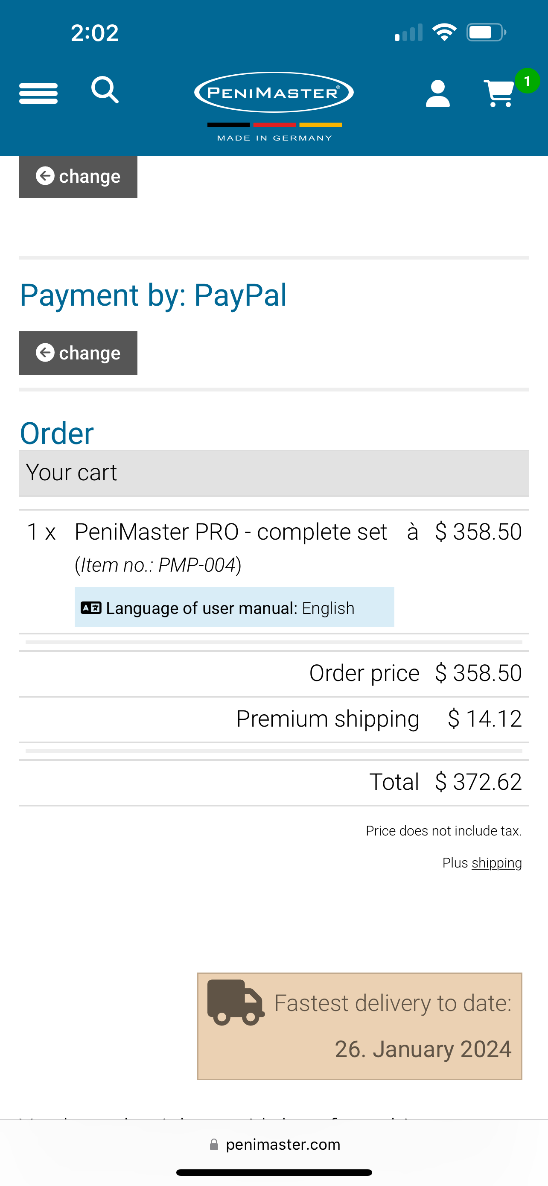Open the user account icon
The height and width of the screenshot is (1186, 548).
(437, 94)
